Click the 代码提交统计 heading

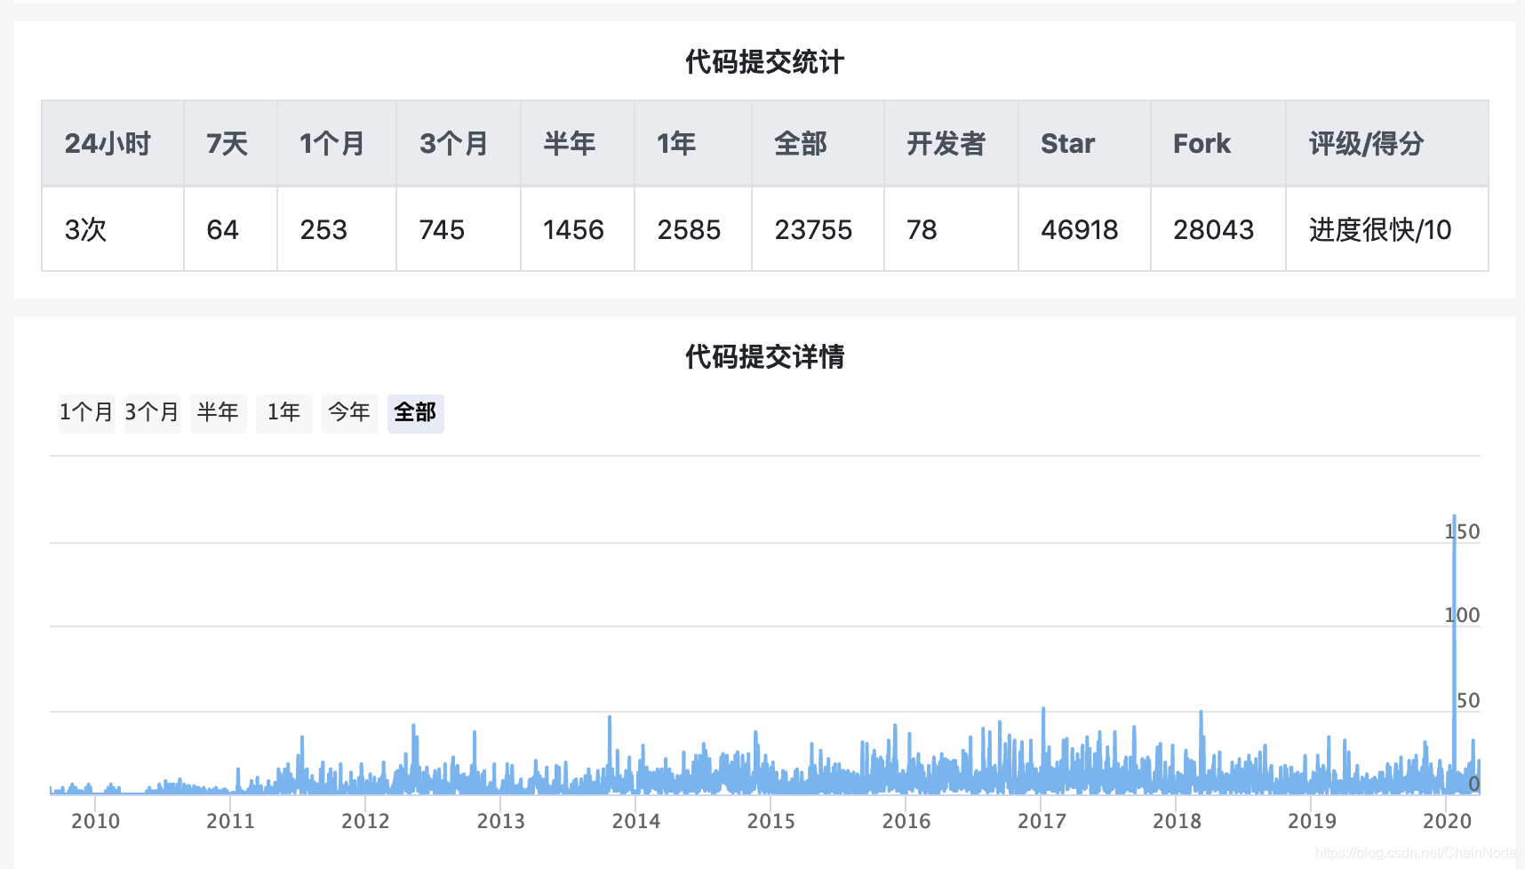coord(765,62)
